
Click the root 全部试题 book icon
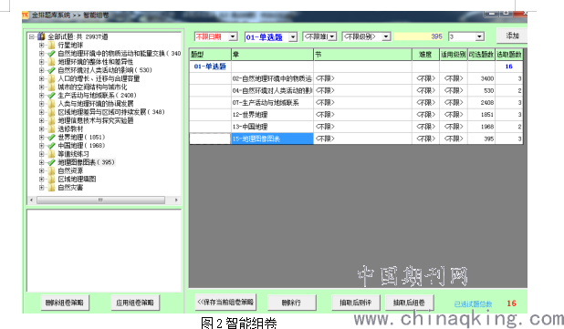(x=41, y=36)
